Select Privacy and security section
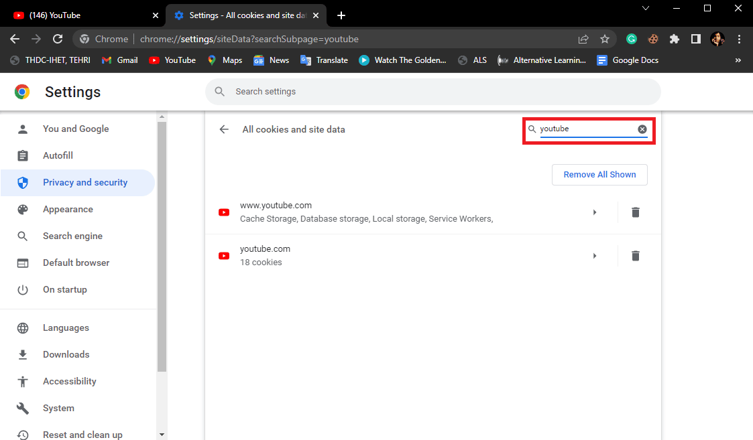Viewport: 753px width, 440px height. click(78, 182)
